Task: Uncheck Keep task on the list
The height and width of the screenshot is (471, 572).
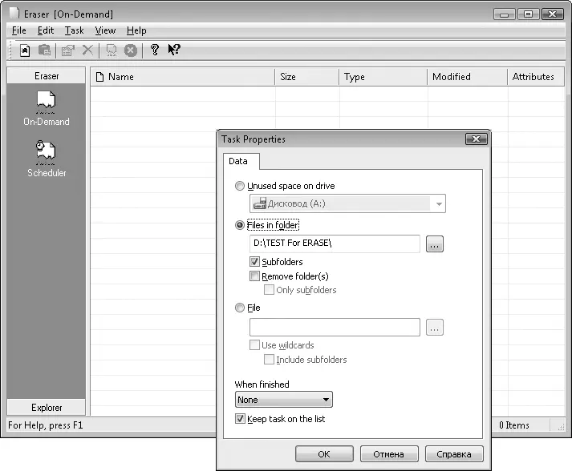Action: click(240, 419)
